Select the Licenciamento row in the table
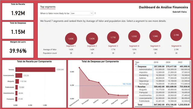 [162, 98]
